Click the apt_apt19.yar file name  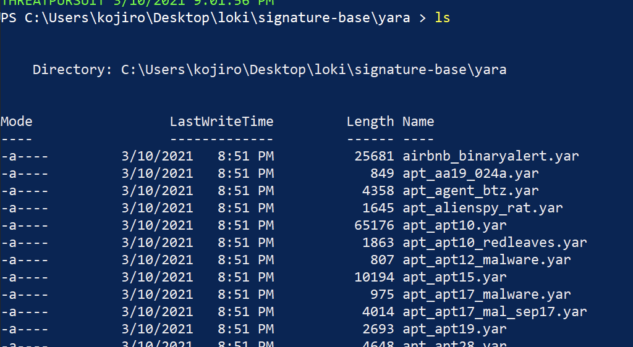[454, 329]
